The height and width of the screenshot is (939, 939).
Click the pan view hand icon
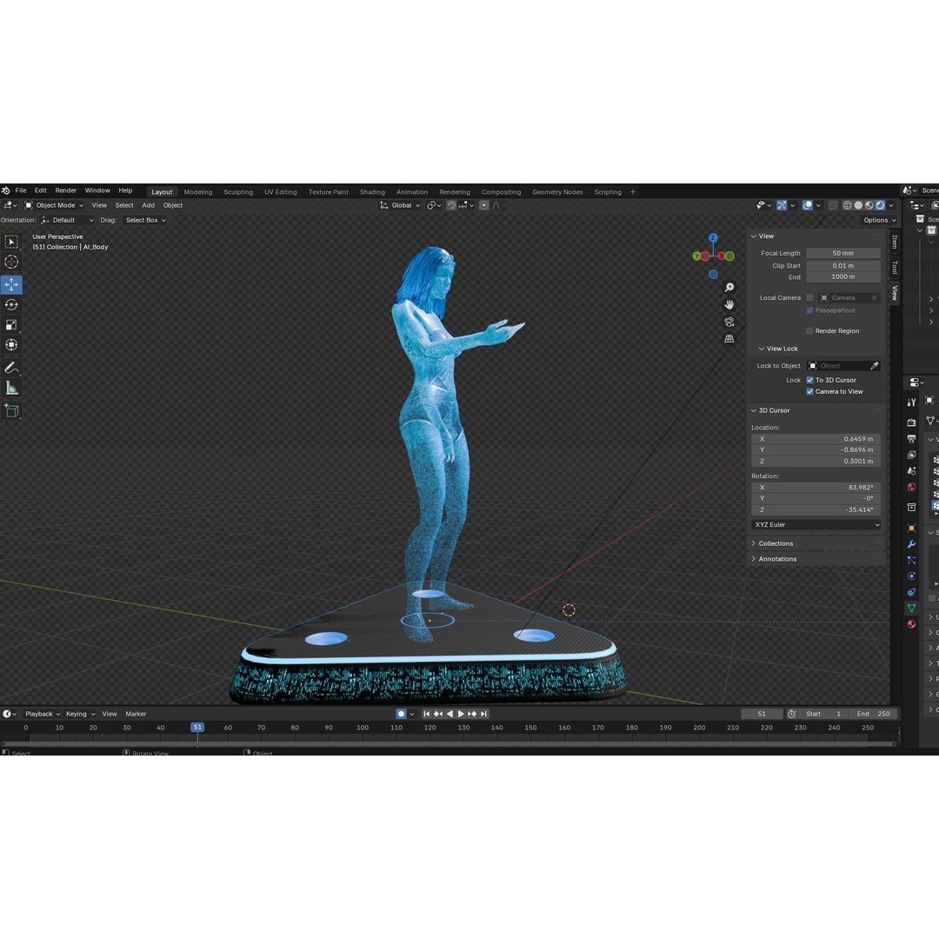(x=729, y=305)
